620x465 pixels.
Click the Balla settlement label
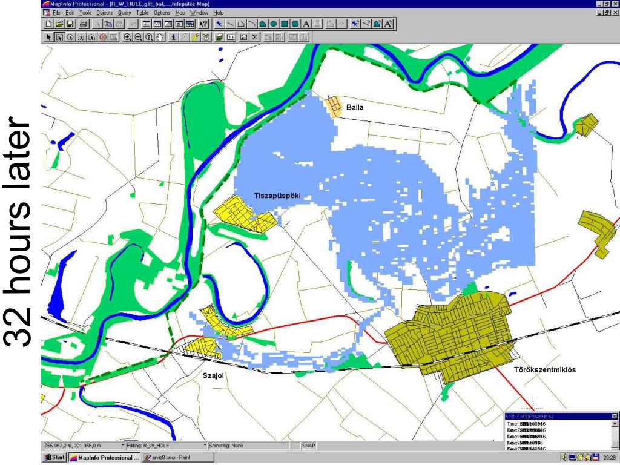(355, 107)
